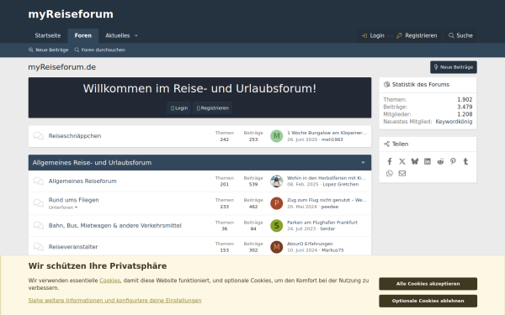Screen dimensions: 505x315
Task: Open thread 'Wohin in den Herbstferien mit Ki...'
Action: pyautogui.click(x=327, y=178)
